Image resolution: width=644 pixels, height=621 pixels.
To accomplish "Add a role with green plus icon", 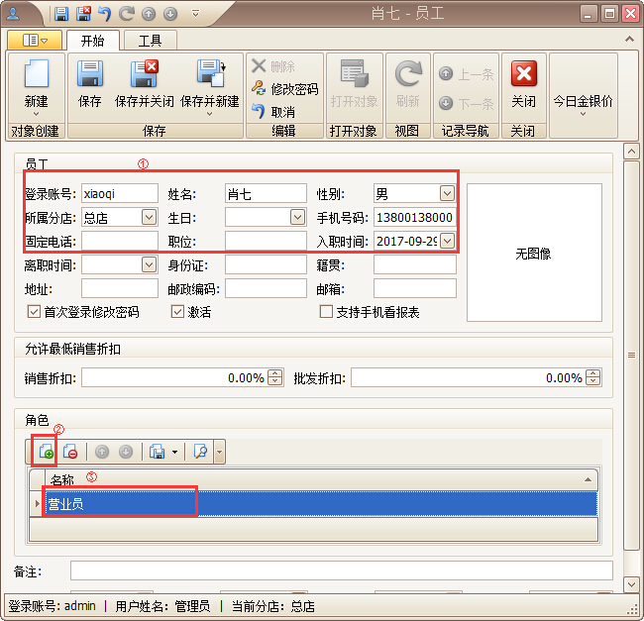I will pyautogui.click(x=46, y=452).
